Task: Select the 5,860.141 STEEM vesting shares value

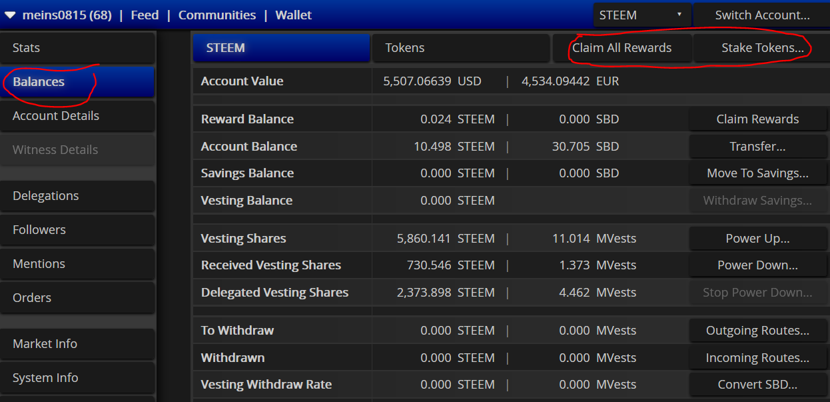Action: [446, 239]
